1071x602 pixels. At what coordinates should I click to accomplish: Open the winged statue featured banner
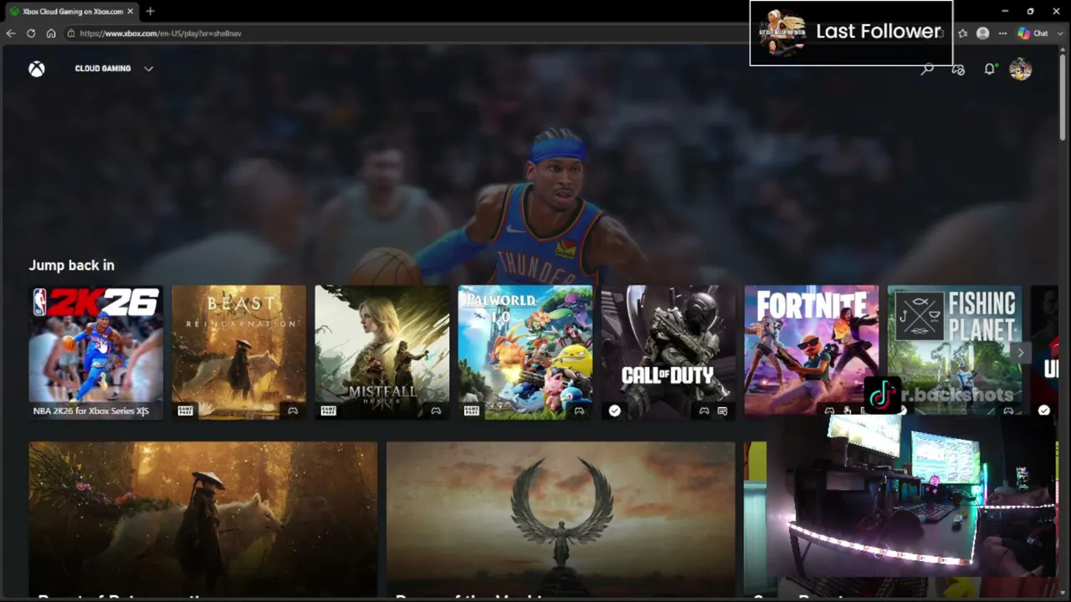(x=561, y=519)
